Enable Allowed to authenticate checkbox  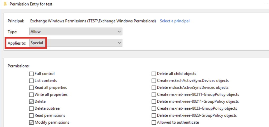(x=154, y=122)
